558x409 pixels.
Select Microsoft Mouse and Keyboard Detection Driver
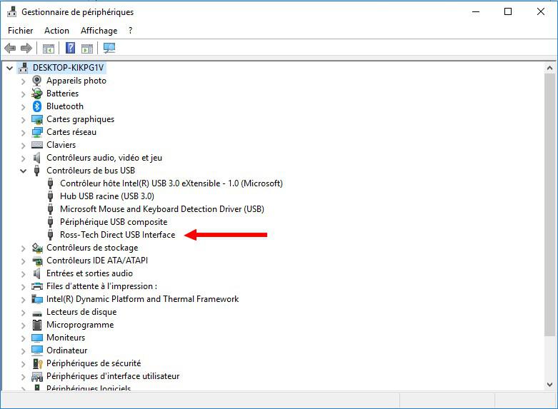(x=162, y=209)
